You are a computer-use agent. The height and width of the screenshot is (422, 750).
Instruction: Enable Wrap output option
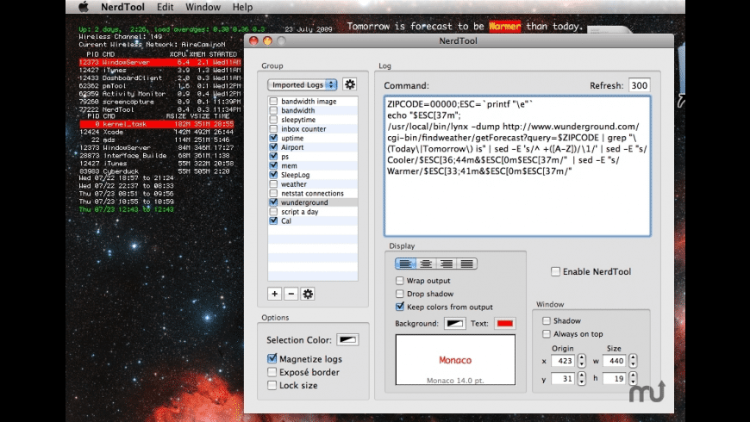(x=400, y=281)
